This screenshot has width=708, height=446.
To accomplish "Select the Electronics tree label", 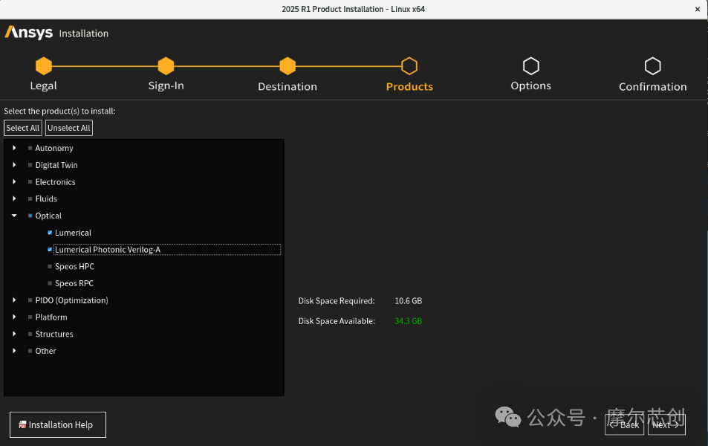I will 56,181.
